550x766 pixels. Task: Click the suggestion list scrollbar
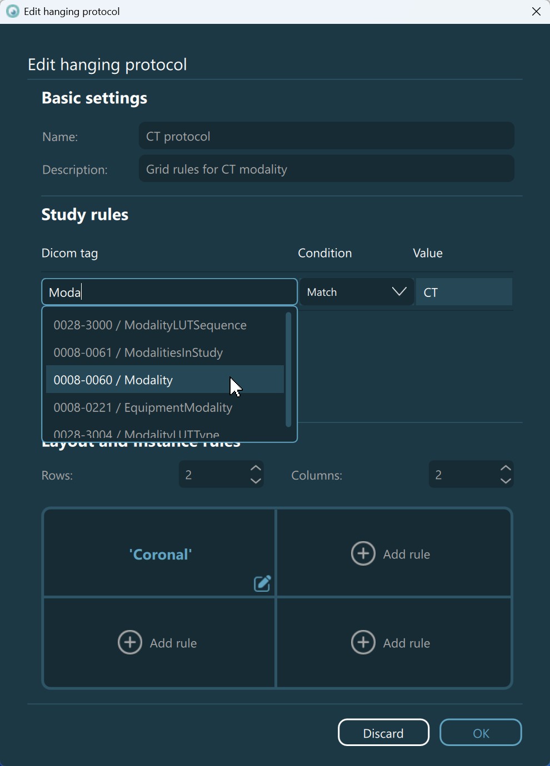click(x=288, y=370)
